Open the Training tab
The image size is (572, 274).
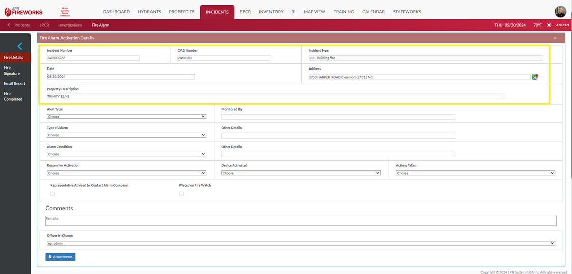[x=344, y=12]
